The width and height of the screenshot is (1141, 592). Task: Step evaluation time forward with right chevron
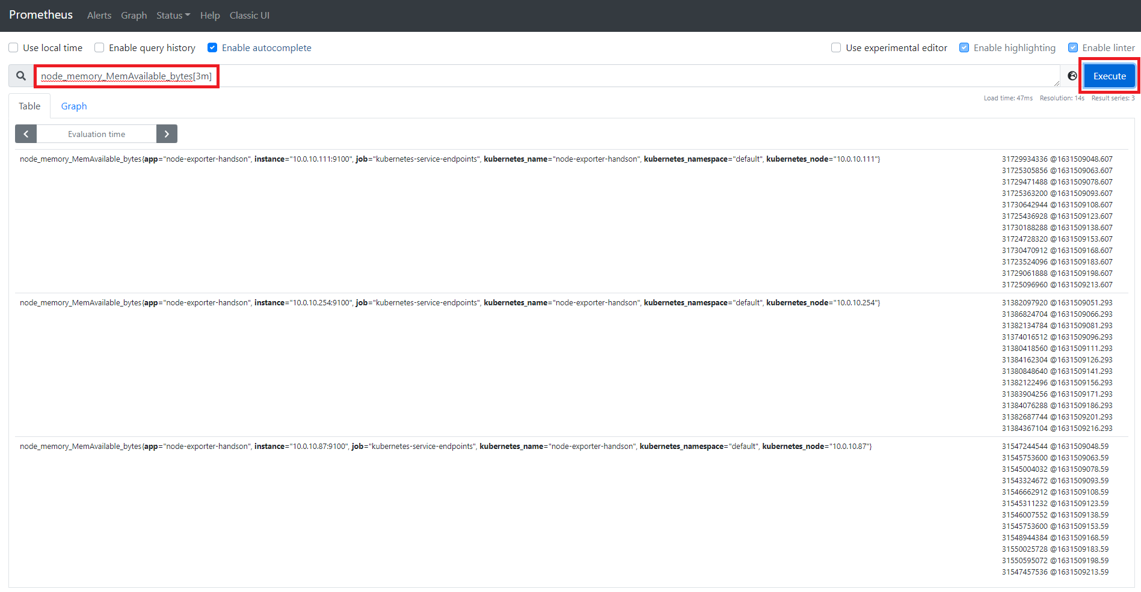[167, 134]
